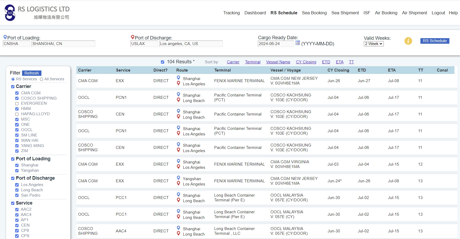Click the AAC4 service cell
460x239 pixels.
121,231
